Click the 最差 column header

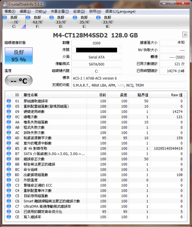(x=118, y=95)
